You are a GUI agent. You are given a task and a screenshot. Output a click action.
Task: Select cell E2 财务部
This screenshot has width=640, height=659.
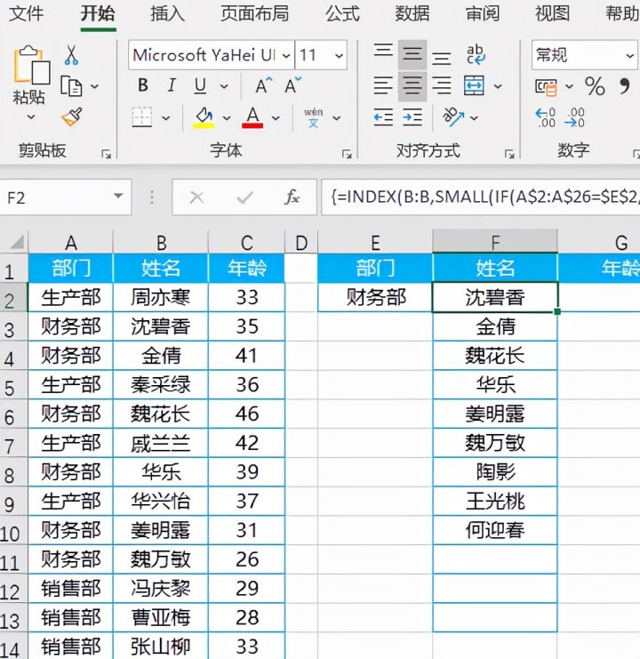[375, 298]
